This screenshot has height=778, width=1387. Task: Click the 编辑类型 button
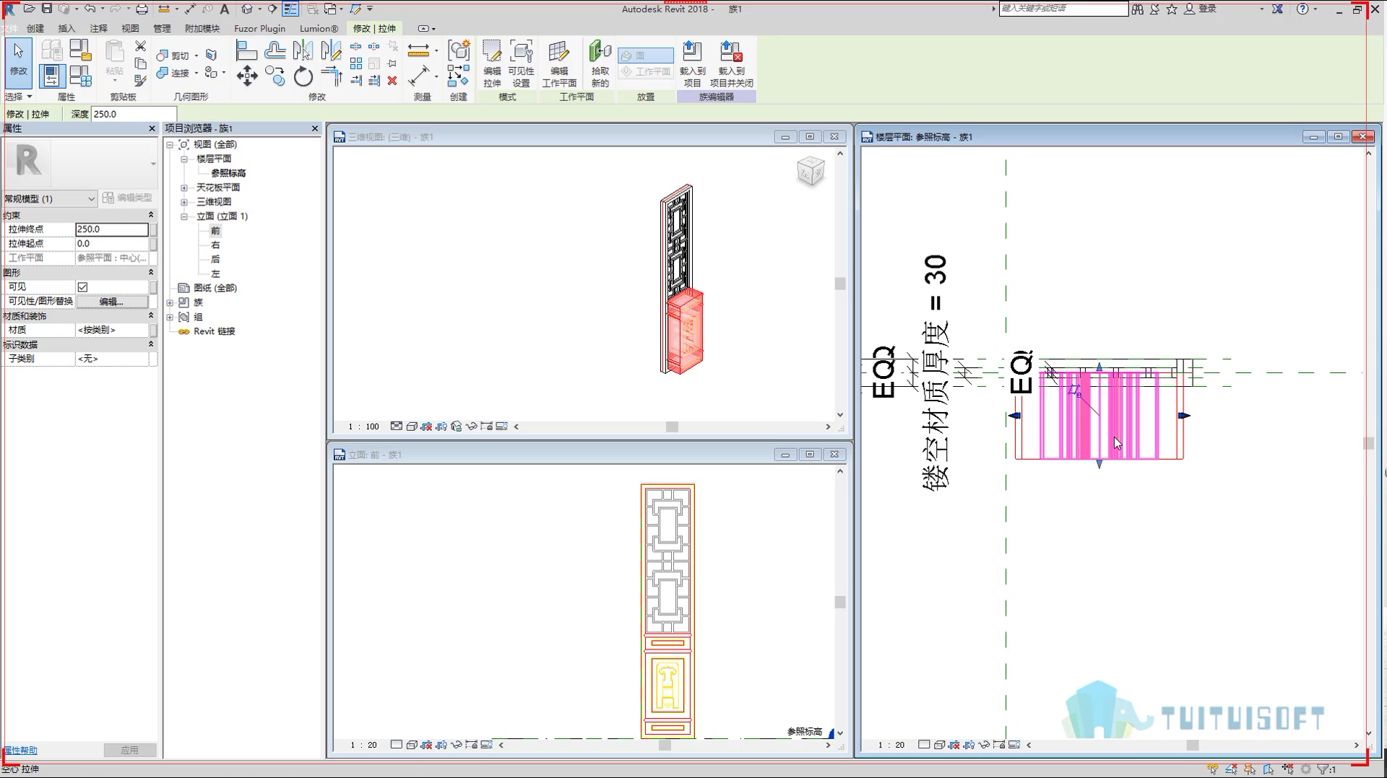tap(127, 198)
